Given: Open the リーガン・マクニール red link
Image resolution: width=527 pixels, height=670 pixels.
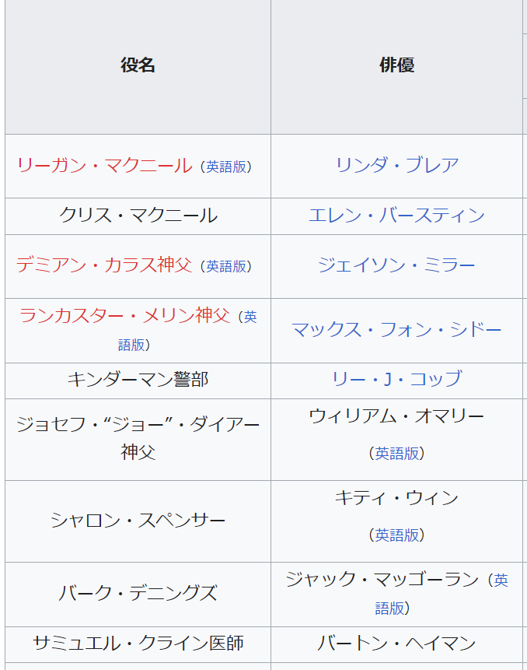Looking at the screenshot, I should pyautogui.click(x=104, y=165).
